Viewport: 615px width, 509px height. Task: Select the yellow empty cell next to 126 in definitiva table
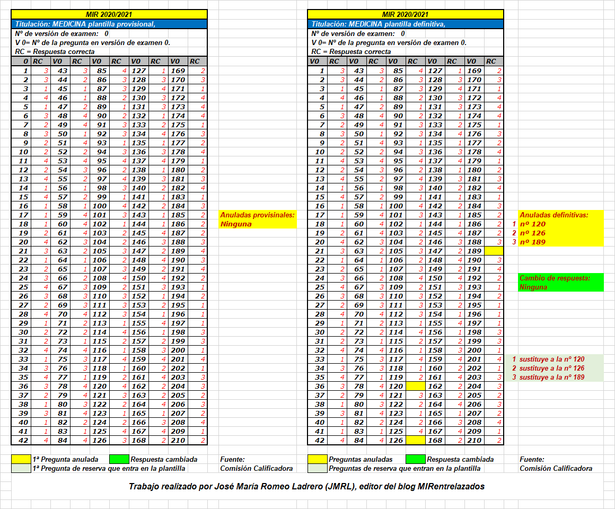pyautogui.click(x=415, y=441)
